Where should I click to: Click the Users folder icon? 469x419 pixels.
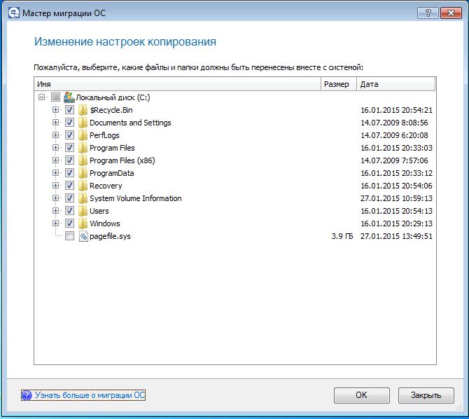point(83,210)
